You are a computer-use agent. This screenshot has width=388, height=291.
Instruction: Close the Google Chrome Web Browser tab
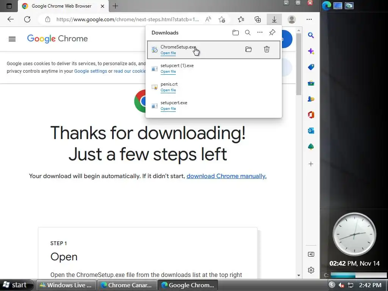tap(102, 6)
